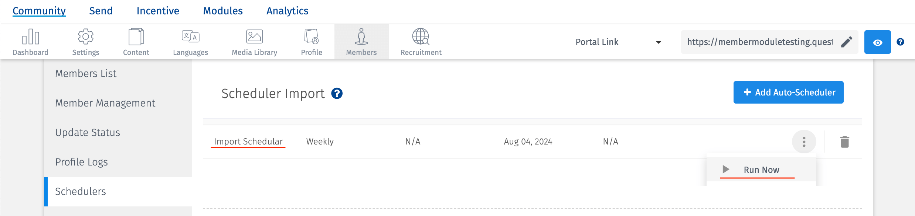Delete the Import Schedular entry with trash icon
915x216 pixels.
point(844,141)
